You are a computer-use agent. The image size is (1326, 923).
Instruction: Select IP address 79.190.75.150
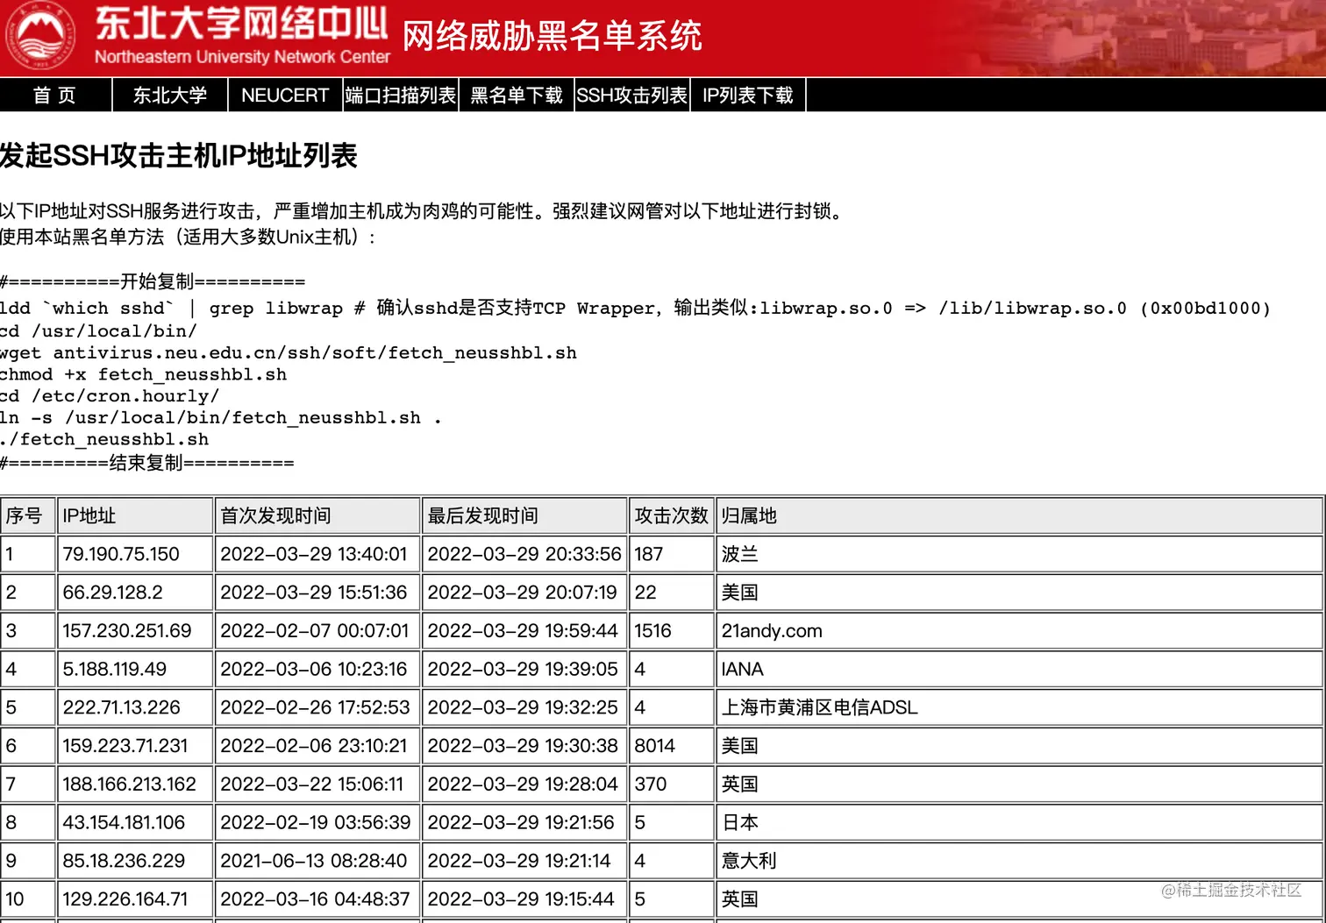pyautogui.click(x=121, y=554)
